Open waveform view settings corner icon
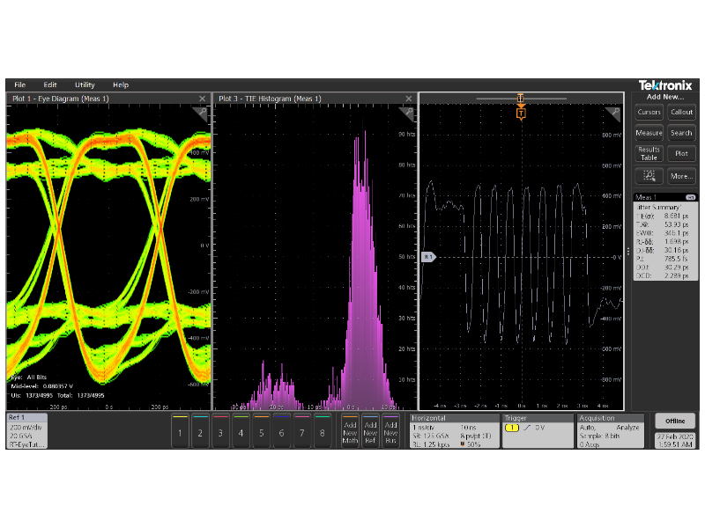This screenshot has height=528, width=705. [x=614, y=113]
